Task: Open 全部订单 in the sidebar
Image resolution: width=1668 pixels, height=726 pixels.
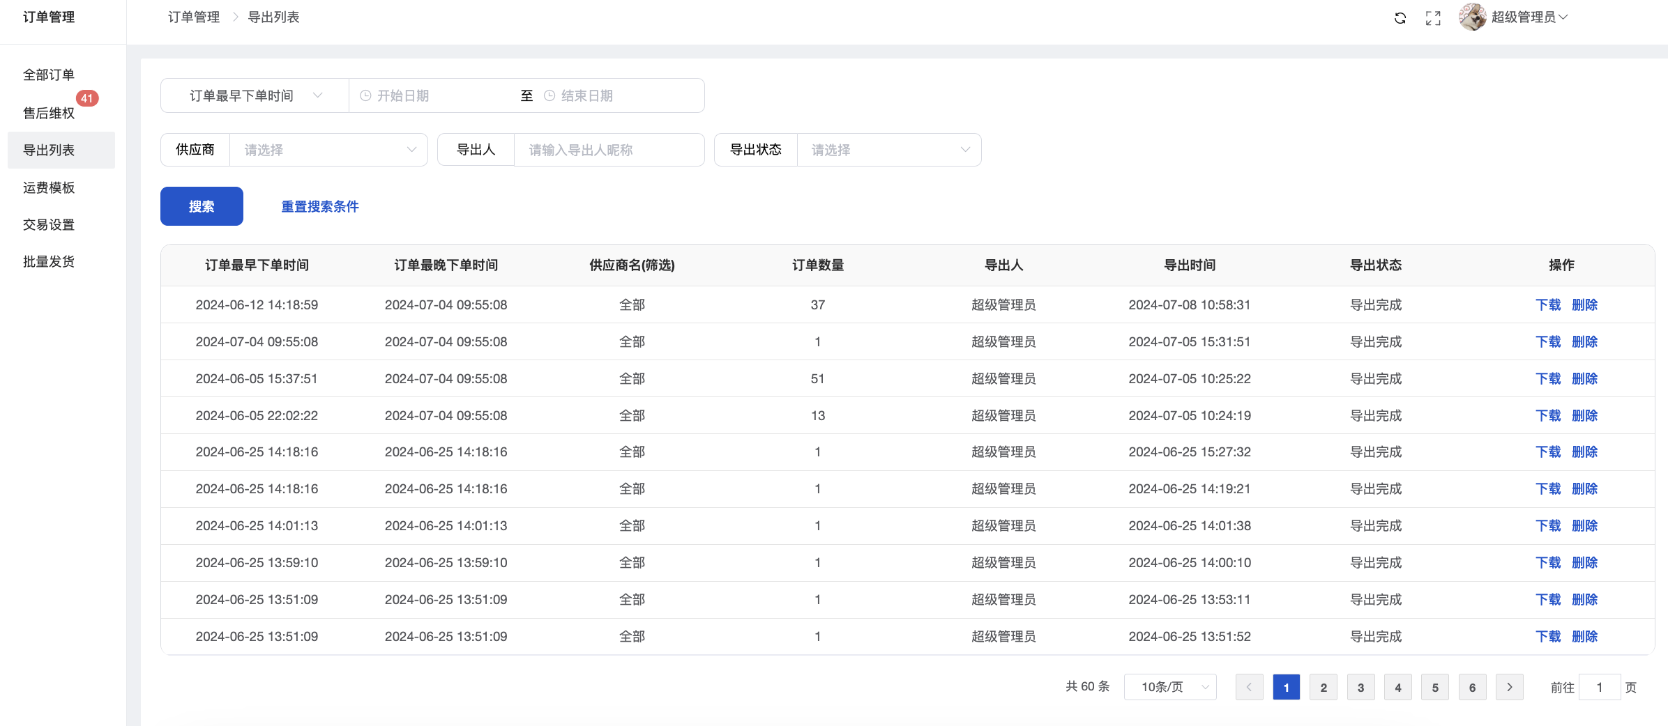Action: click(49, 75)
